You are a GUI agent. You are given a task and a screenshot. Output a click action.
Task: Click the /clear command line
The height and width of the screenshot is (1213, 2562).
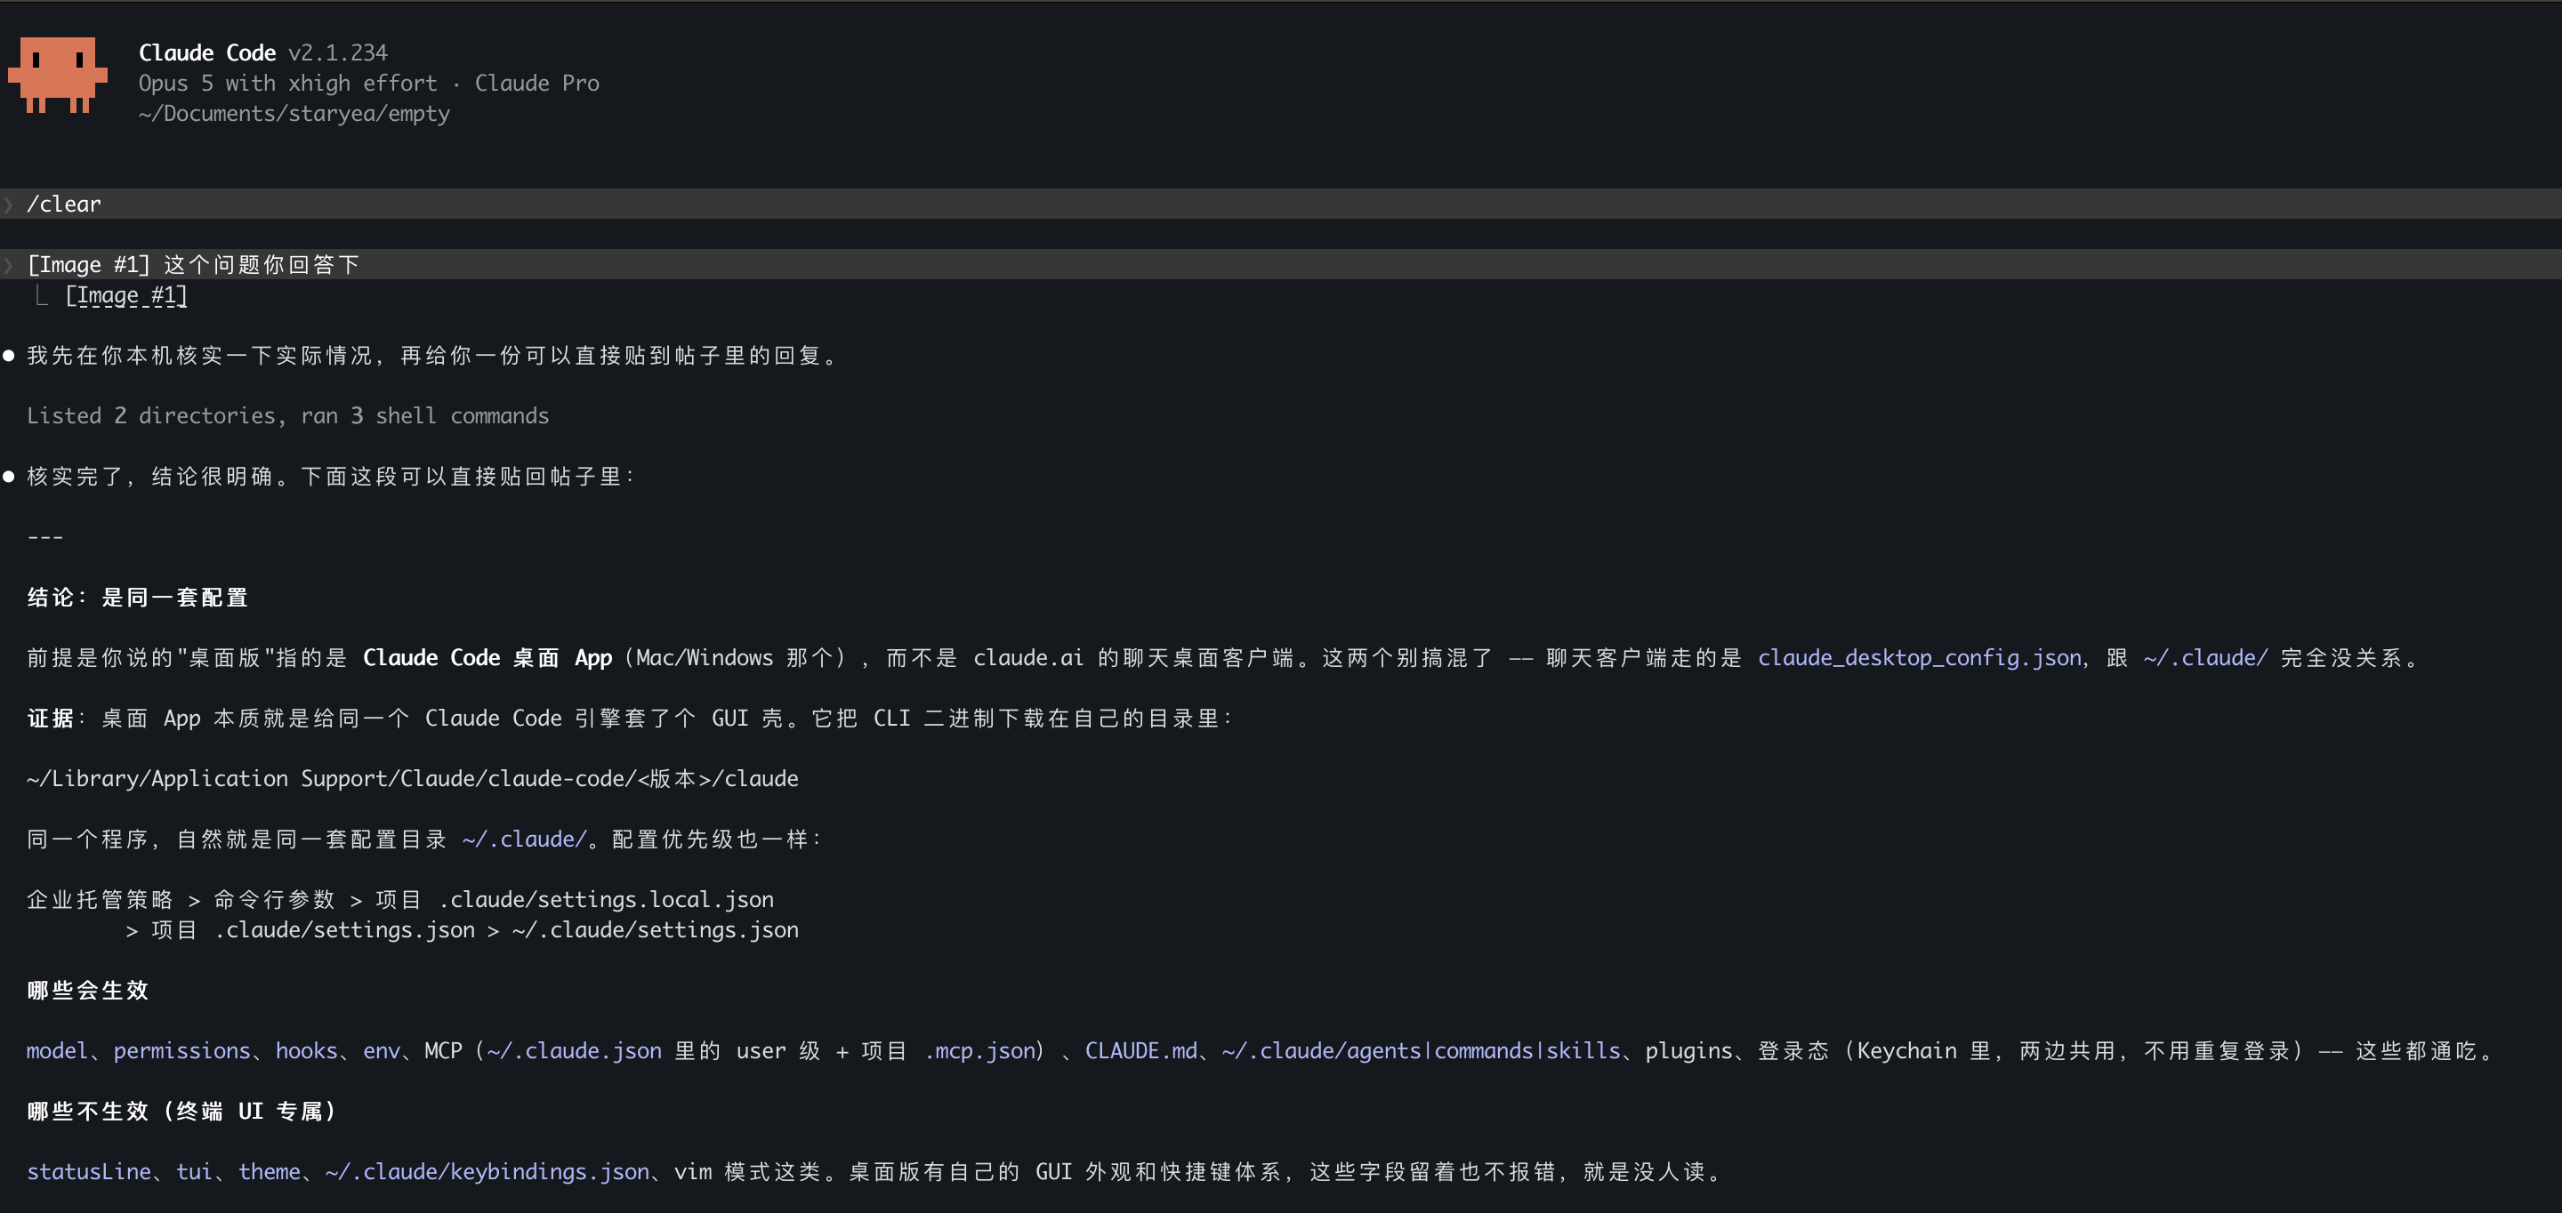click(1281, 204)
